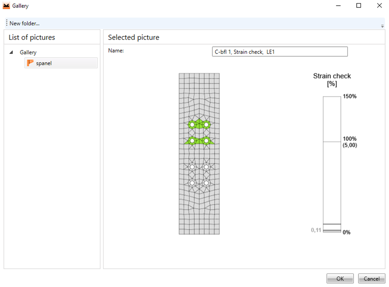389x287 pixels.
Task: Click the strain check mesh picture
Action: coord(199,154)
